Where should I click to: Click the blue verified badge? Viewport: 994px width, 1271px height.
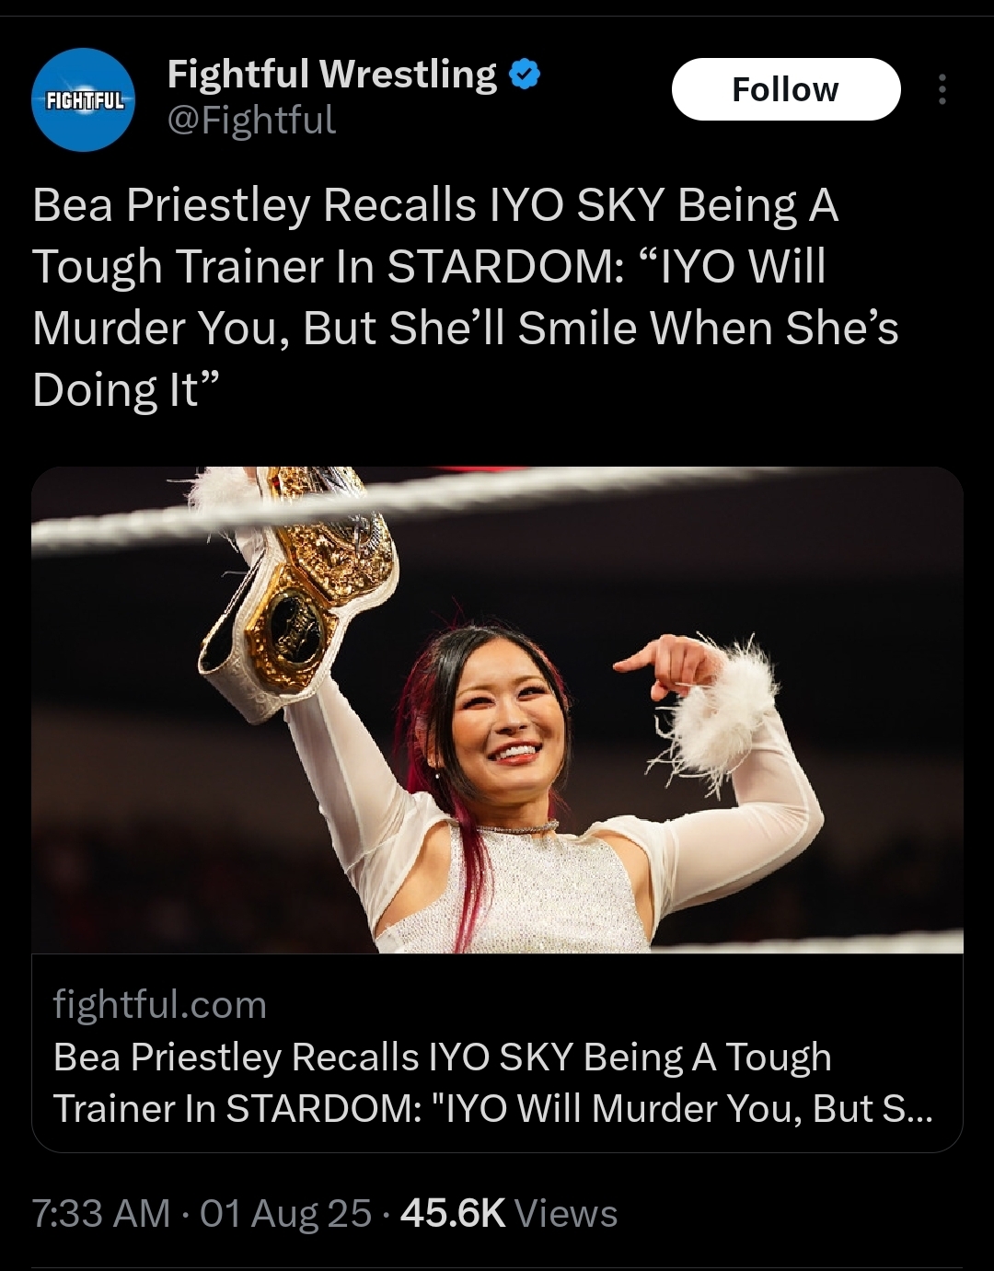point(524,75)
